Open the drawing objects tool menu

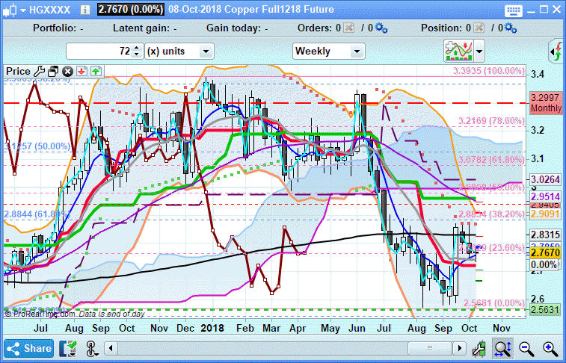[x=93, y=349]
